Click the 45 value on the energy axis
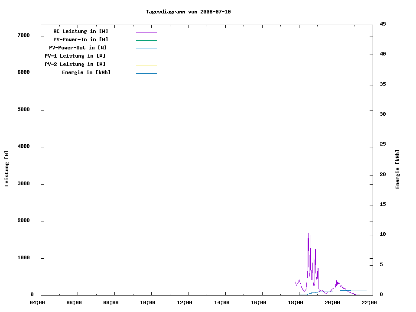 [383, 24]
